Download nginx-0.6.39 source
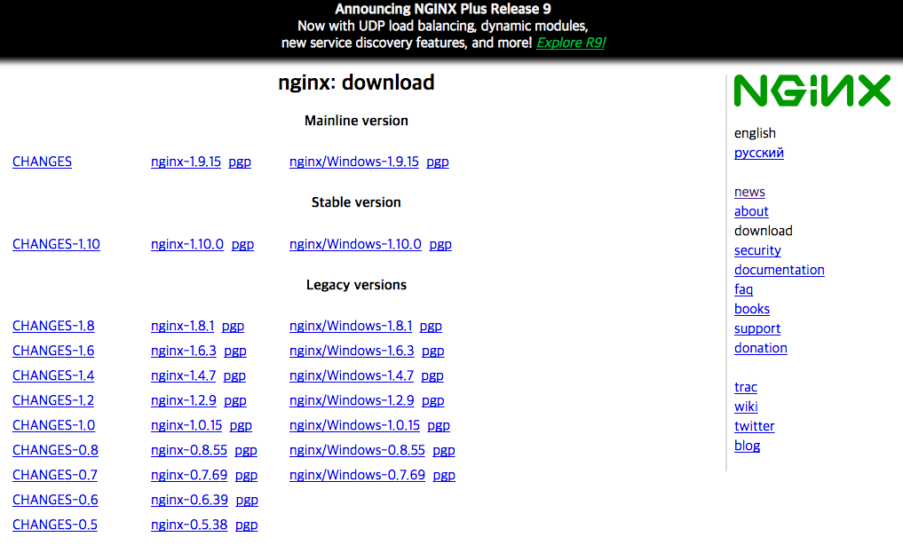The image size is (903, 545). (189, 500)
